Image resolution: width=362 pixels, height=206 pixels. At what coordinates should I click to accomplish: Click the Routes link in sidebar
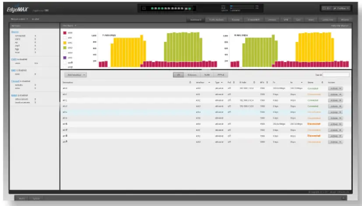tap(15, 32)
